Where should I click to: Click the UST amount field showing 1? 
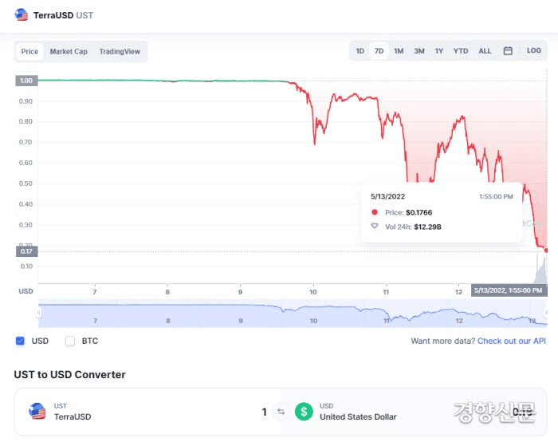point(264,412)
